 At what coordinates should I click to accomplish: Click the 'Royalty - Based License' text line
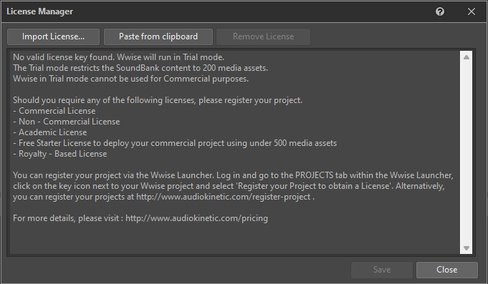click(59, 154)
